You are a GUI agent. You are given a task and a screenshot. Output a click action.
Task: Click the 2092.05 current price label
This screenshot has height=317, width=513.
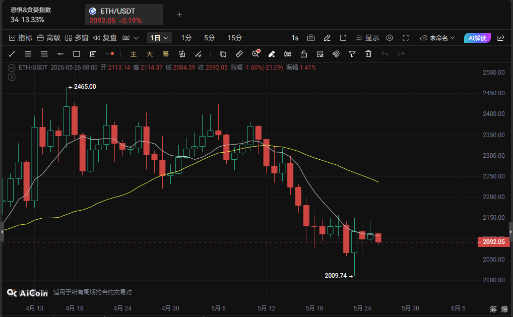(494, 242)
